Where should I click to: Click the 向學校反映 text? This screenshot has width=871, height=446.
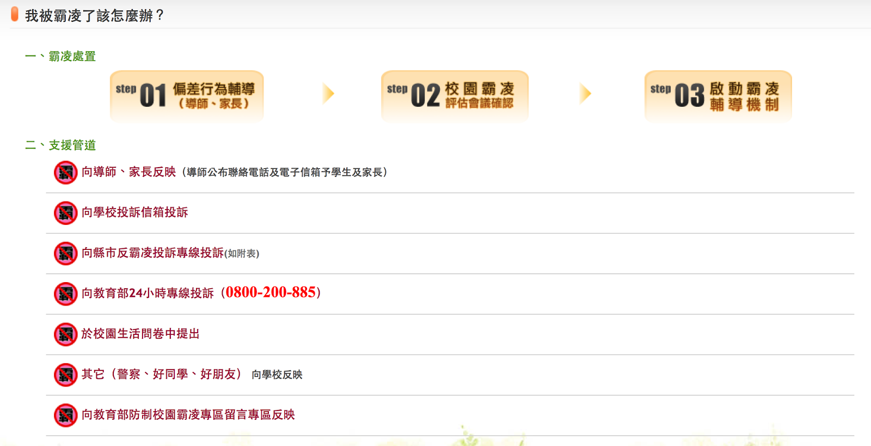coord(277,375)
